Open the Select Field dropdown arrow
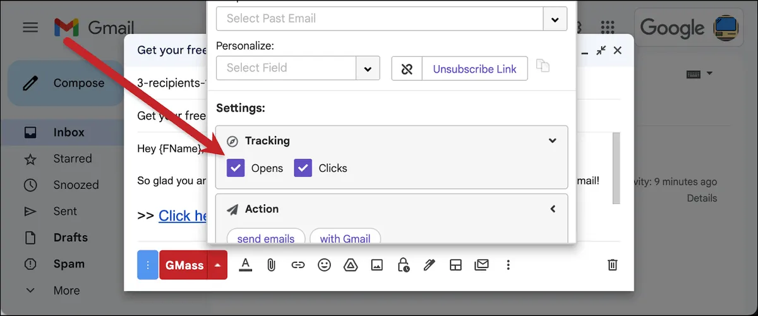The image size is (758, 316). pos(368,68)
